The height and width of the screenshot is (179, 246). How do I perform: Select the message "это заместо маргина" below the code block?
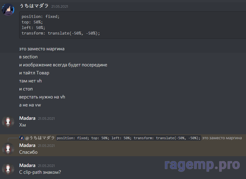(x=42, y=49)
